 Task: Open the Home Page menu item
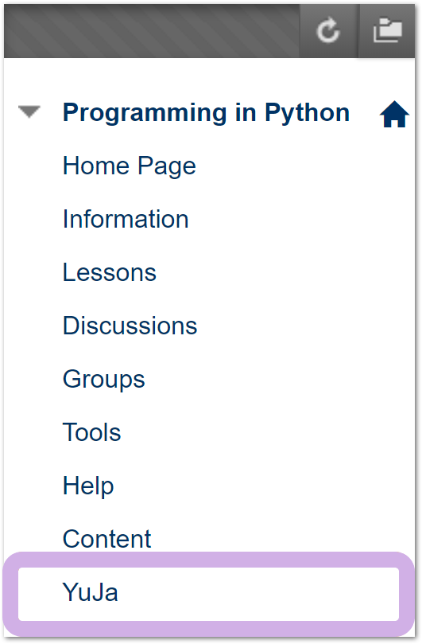(x=130, y=166)
